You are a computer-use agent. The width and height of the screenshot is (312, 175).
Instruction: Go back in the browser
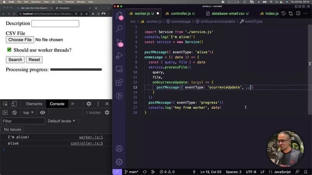point(3,14)
